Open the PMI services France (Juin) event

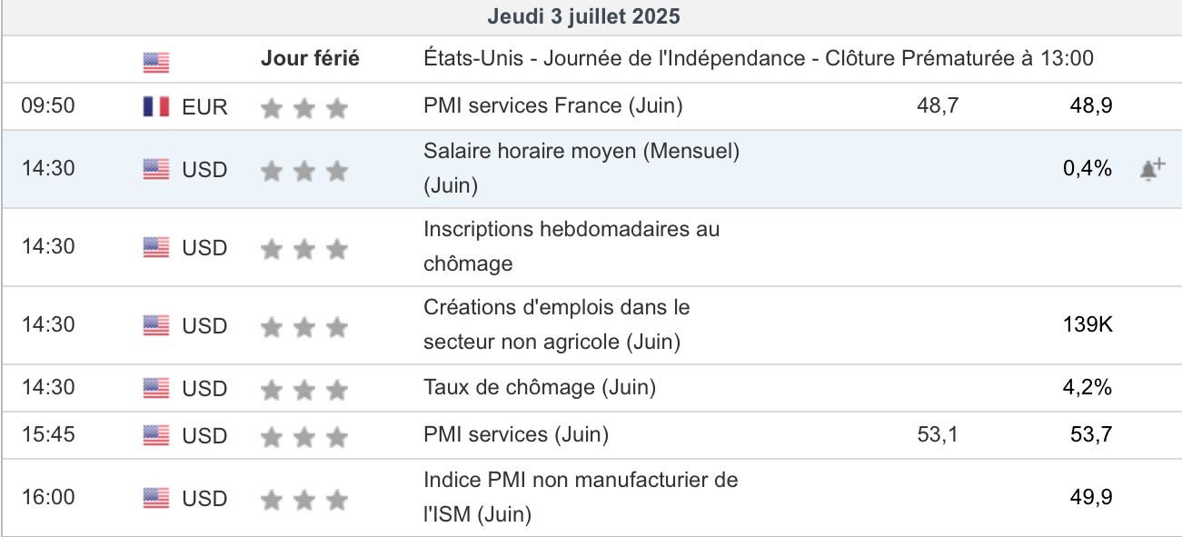[x=552, y=105]
